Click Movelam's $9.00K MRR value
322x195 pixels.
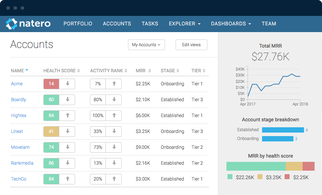tap(143, 147)
